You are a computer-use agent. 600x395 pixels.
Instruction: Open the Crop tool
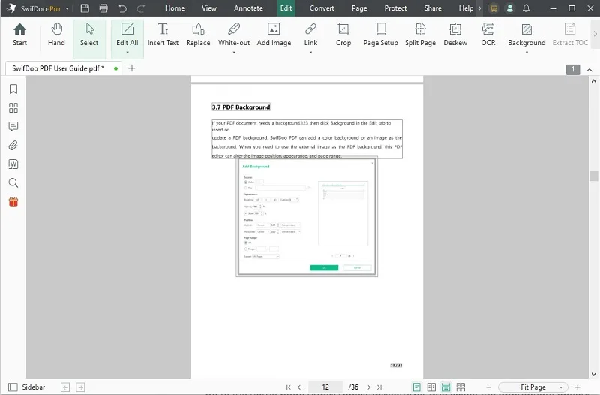click(x=343, y=35)
